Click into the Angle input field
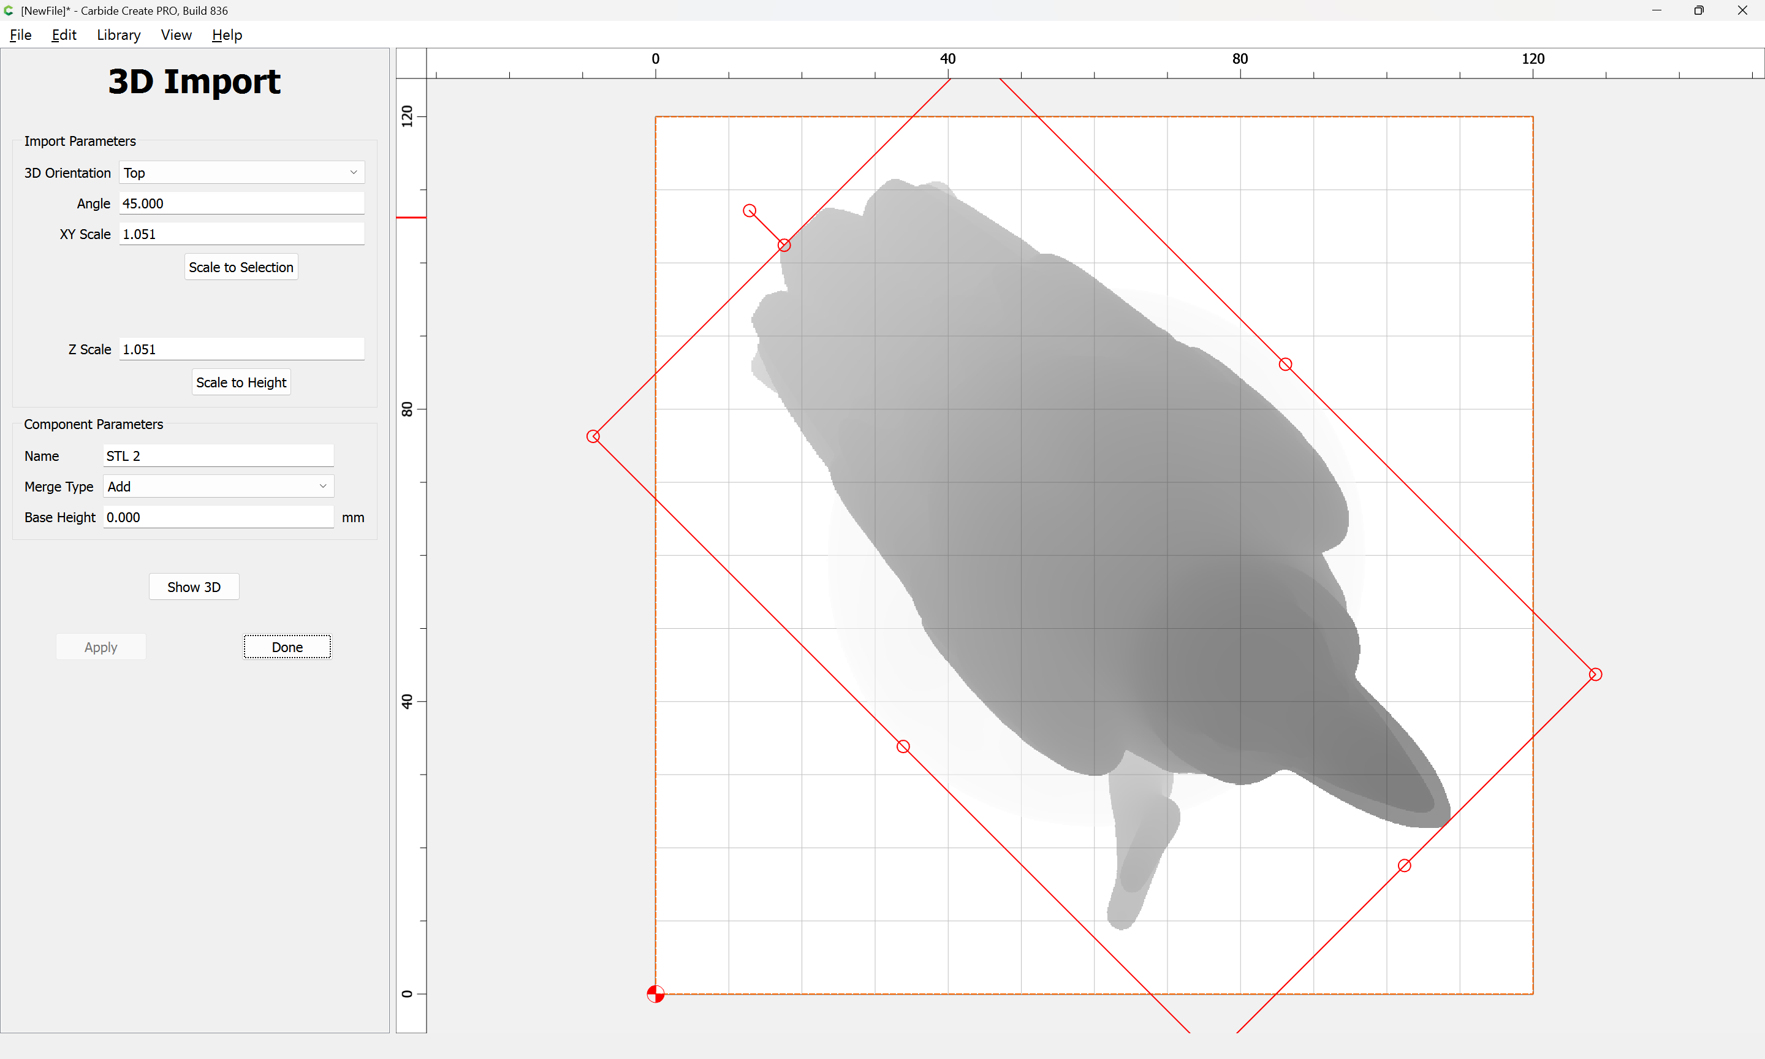The image size is (1765, 1059). click(241, 203)
